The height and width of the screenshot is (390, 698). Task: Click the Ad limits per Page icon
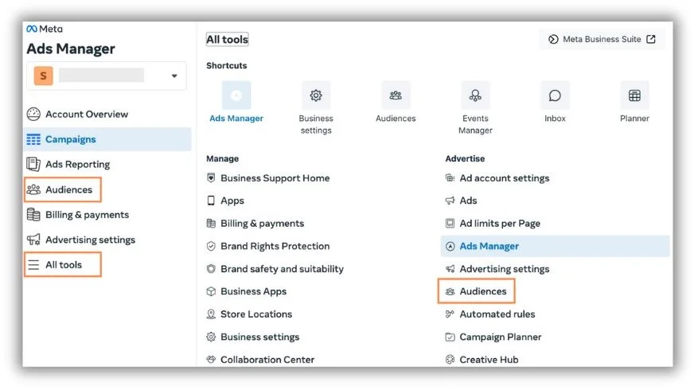coord(450,224)
